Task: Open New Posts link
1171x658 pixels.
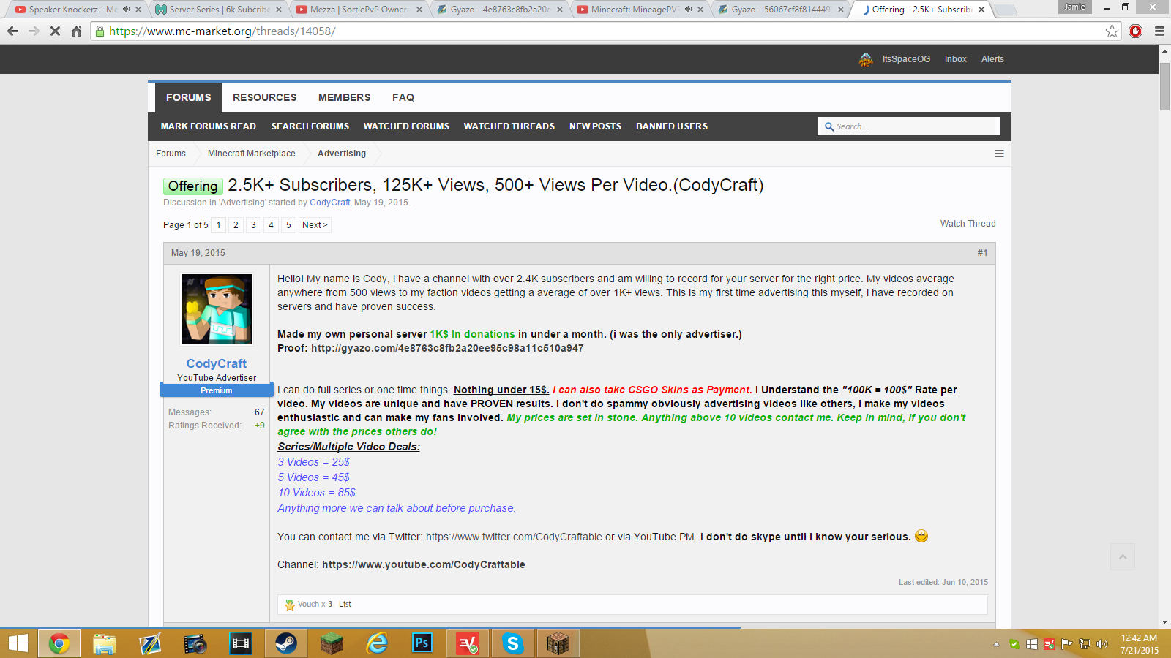Action: 596,126
